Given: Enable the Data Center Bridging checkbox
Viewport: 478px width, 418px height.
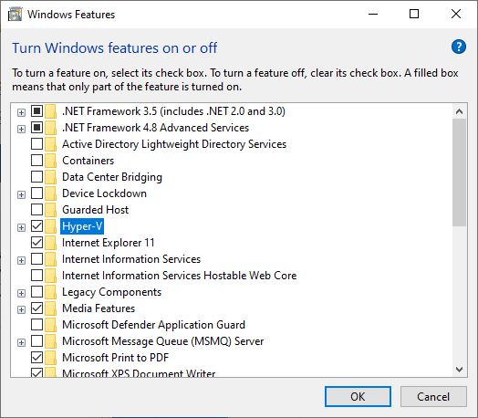Looking at the screenshot, I should pyautogui.click(x=36, y=176).
